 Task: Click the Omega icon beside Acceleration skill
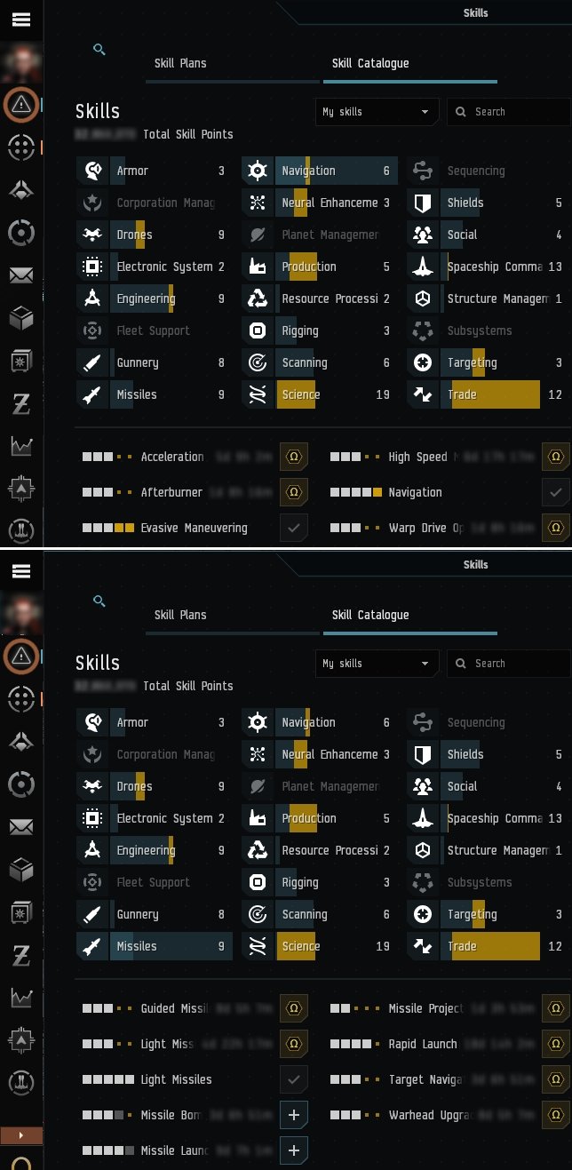coord(294,457)
